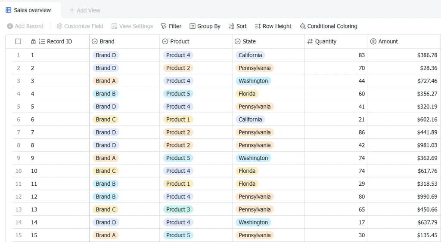This screenshot has width=441, height=242.
Task: Open View Settings
Action: (132, 26)
